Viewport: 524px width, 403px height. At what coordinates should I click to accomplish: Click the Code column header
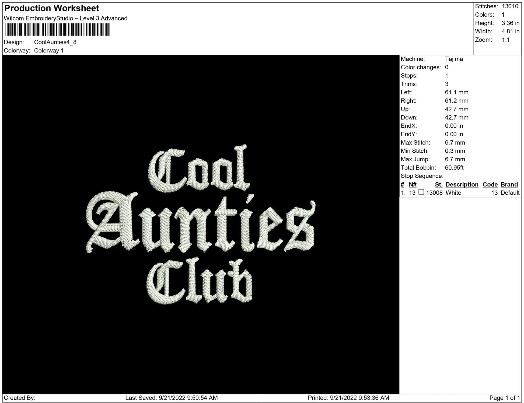(x=490, y=184)
